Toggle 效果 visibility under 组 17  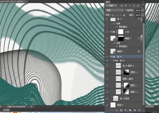coord(114,24)
